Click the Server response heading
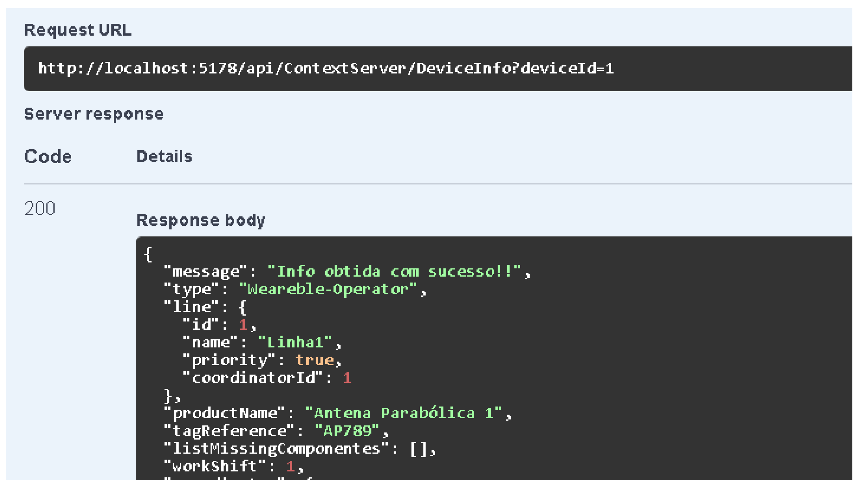The height and width of the screenshot is (486, 859). (94, 114)
